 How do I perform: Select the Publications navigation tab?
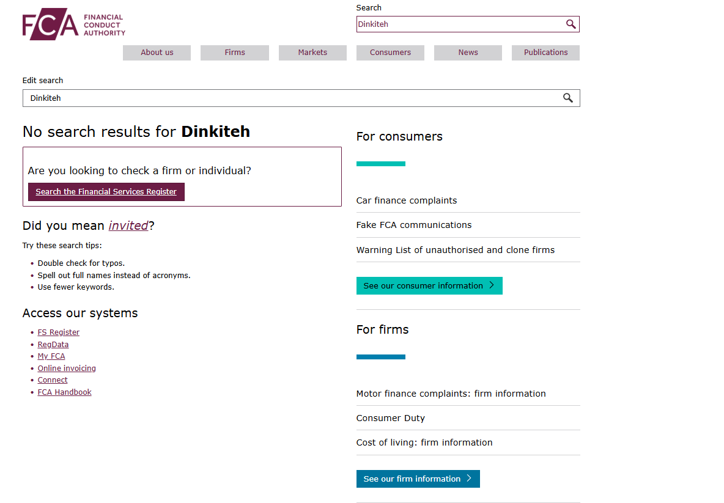tap(545, 53)
